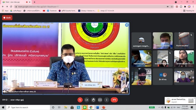Unmute the microphone in Meet controls
Viewport: 196px width, 110px height.
(x=80, y=100)
